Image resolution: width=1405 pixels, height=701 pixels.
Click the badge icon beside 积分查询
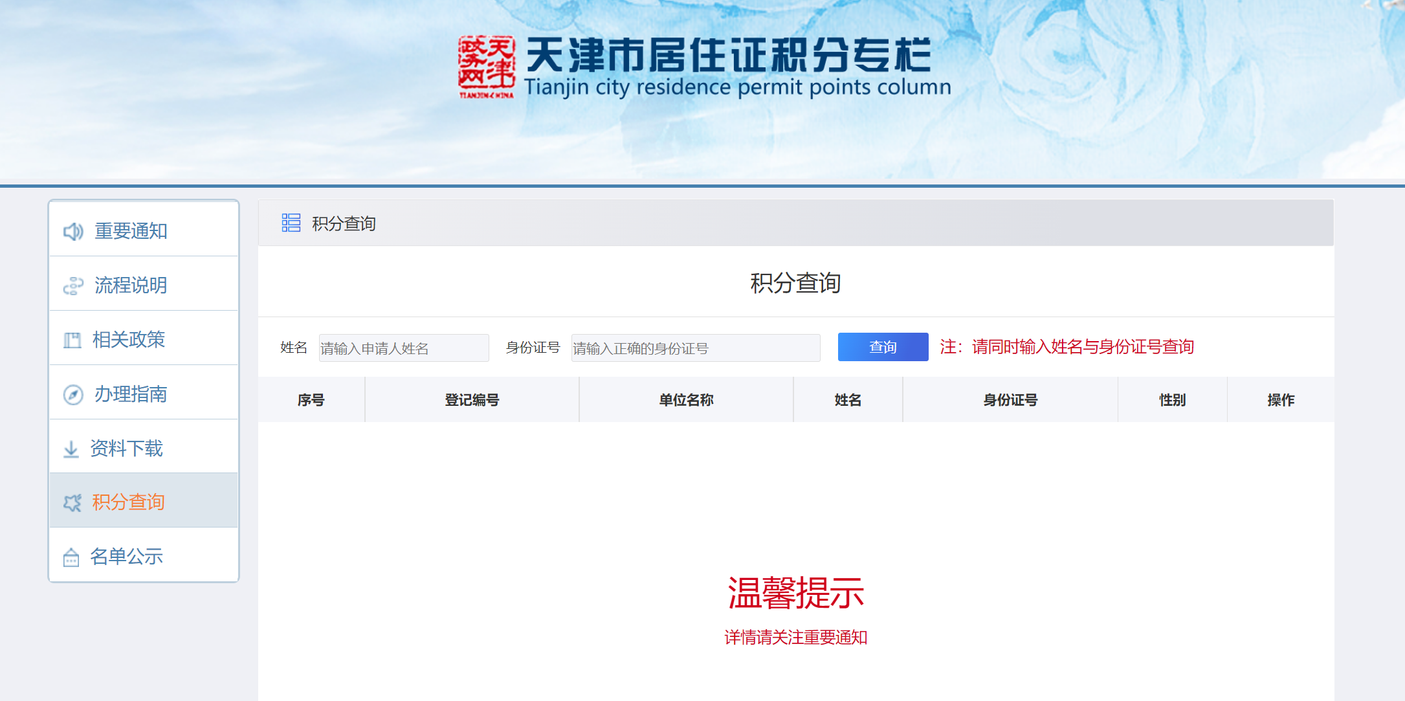click(x=72, y=503)
